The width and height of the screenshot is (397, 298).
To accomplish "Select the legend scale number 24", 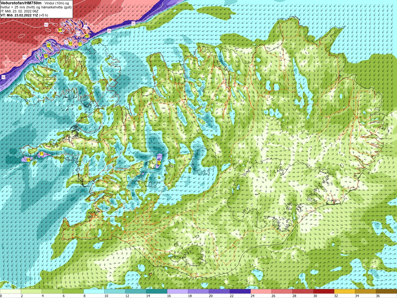I will (x=252, y=296).
